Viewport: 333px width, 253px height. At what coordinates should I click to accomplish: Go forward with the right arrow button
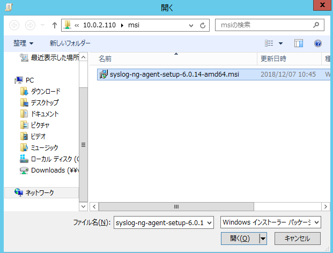coord(30,25)
